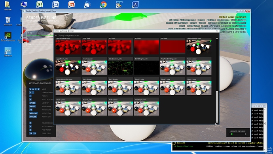The image size is (273, 154).
Task: Open the S100_color buffer thumbnail
Action: tap(94, 47)
